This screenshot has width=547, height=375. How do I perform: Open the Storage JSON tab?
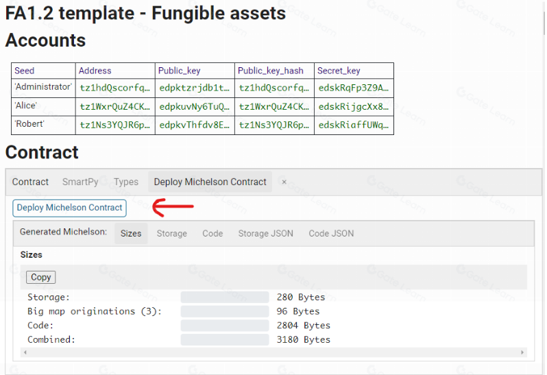[265, 233]
